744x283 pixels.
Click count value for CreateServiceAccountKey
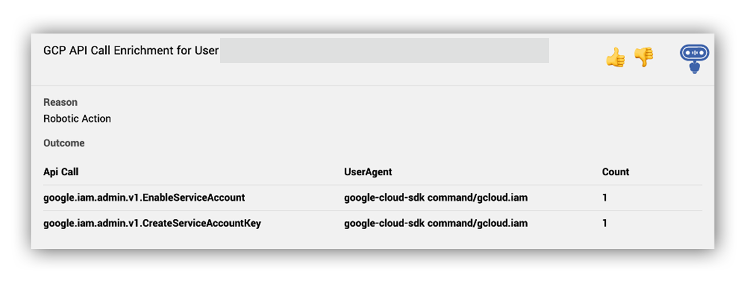(x=605, y=223)
